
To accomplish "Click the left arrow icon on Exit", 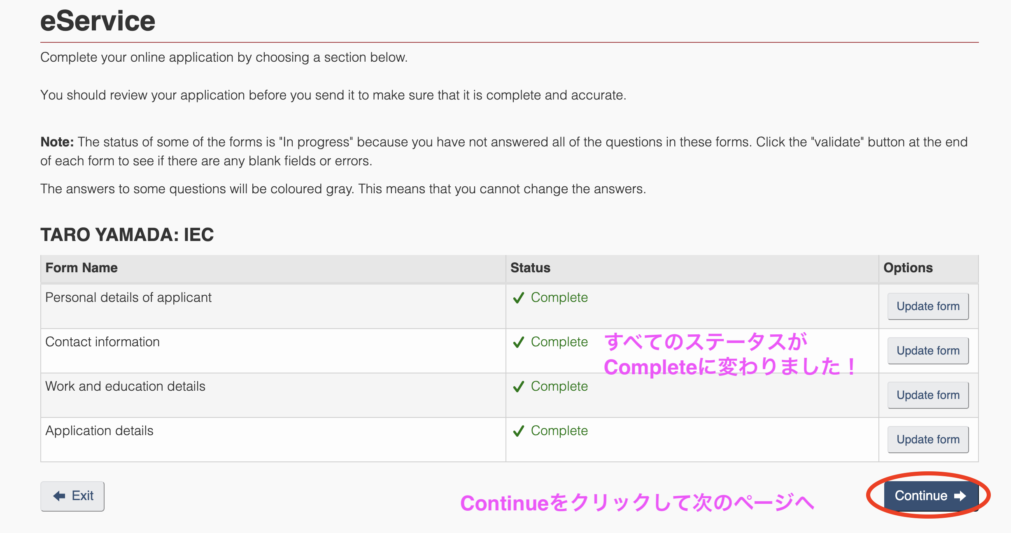I will [x=59, y=496].
